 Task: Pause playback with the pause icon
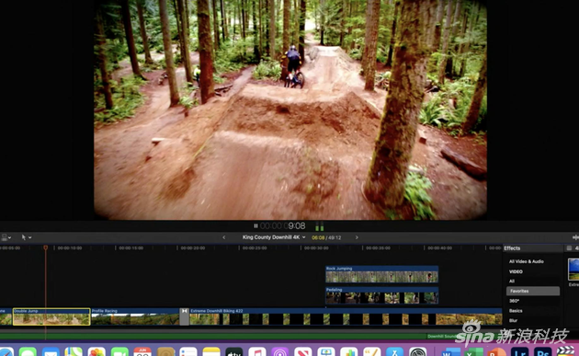pyautogui.click(x=255, y=226)
